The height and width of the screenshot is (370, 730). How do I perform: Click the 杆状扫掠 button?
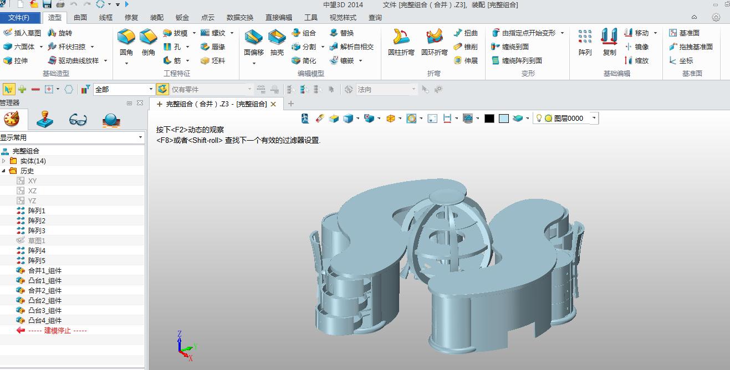pyautogui.click(x=67, y=47)
